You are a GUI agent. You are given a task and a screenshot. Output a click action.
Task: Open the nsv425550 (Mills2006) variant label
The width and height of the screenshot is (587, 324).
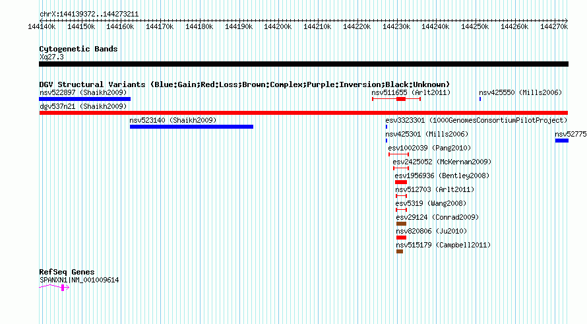[520, 92]
